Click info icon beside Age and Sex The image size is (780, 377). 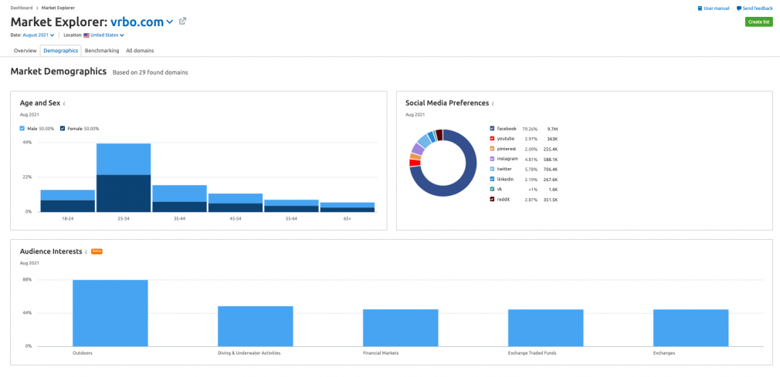point(65,104)
